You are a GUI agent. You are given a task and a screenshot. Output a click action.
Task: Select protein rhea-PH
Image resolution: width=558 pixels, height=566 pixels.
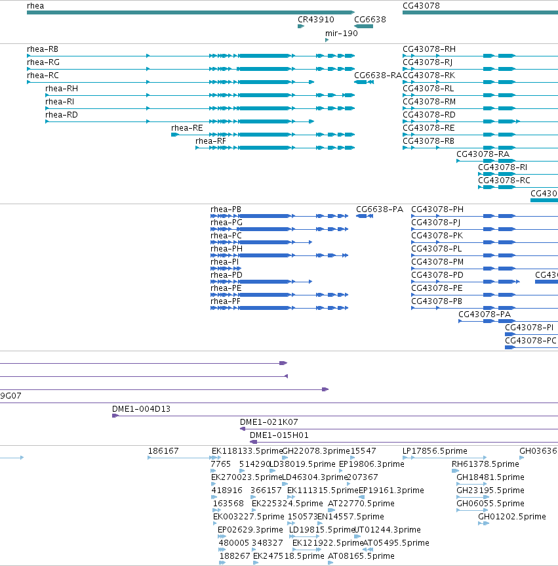coord(279,255)
